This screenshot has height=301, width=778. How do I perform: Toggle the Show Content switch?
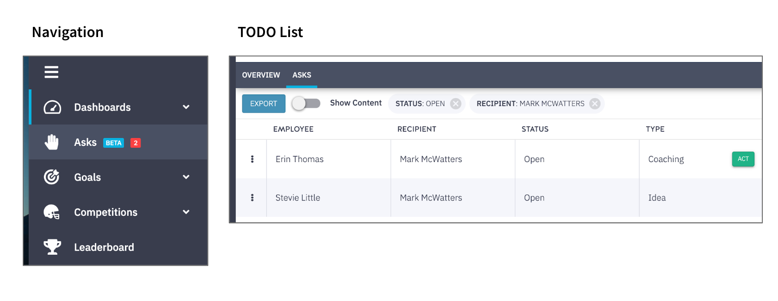pyautogui.click(x=306, y=103)
